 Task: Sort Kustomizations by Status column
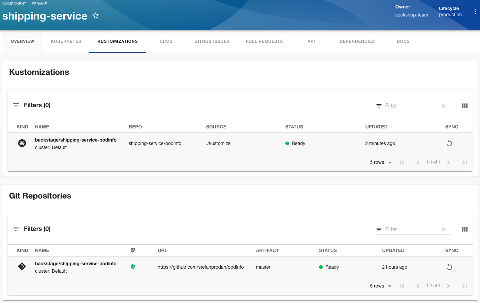tap(294, 127)
